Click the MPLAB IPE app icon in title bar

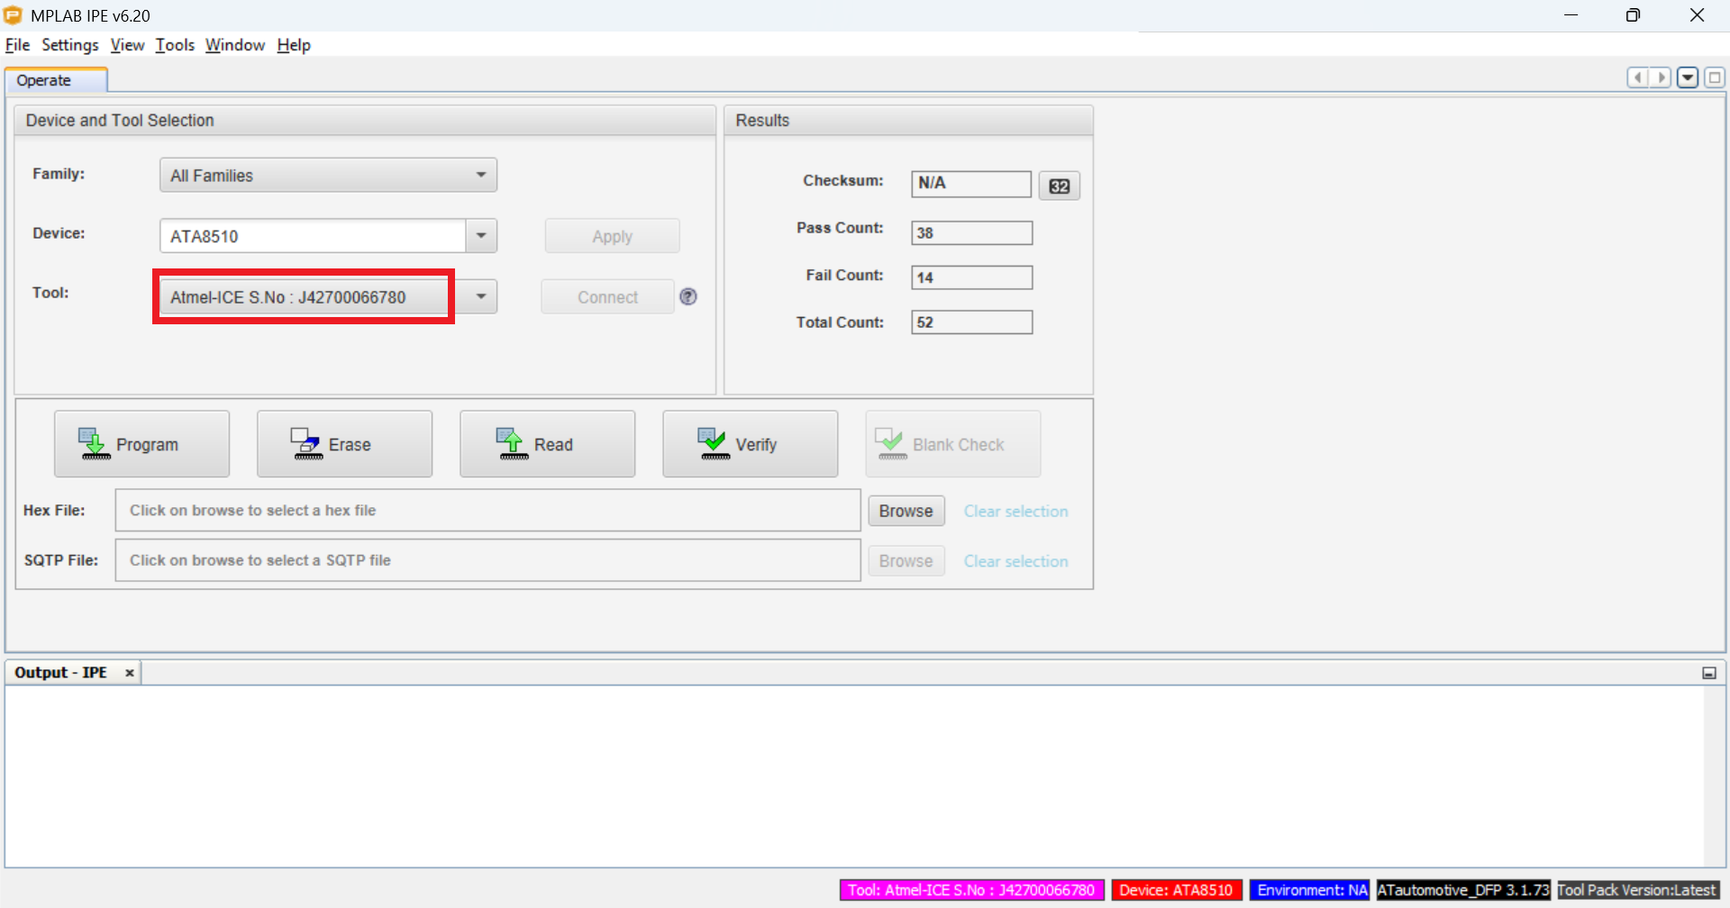tap(13, 15)
